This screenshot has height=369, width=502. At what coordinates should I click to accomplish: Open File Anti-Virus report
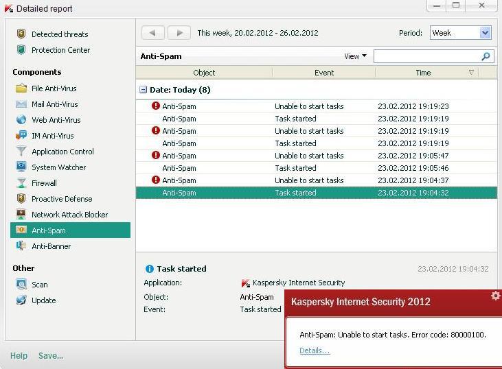point(54,88)
